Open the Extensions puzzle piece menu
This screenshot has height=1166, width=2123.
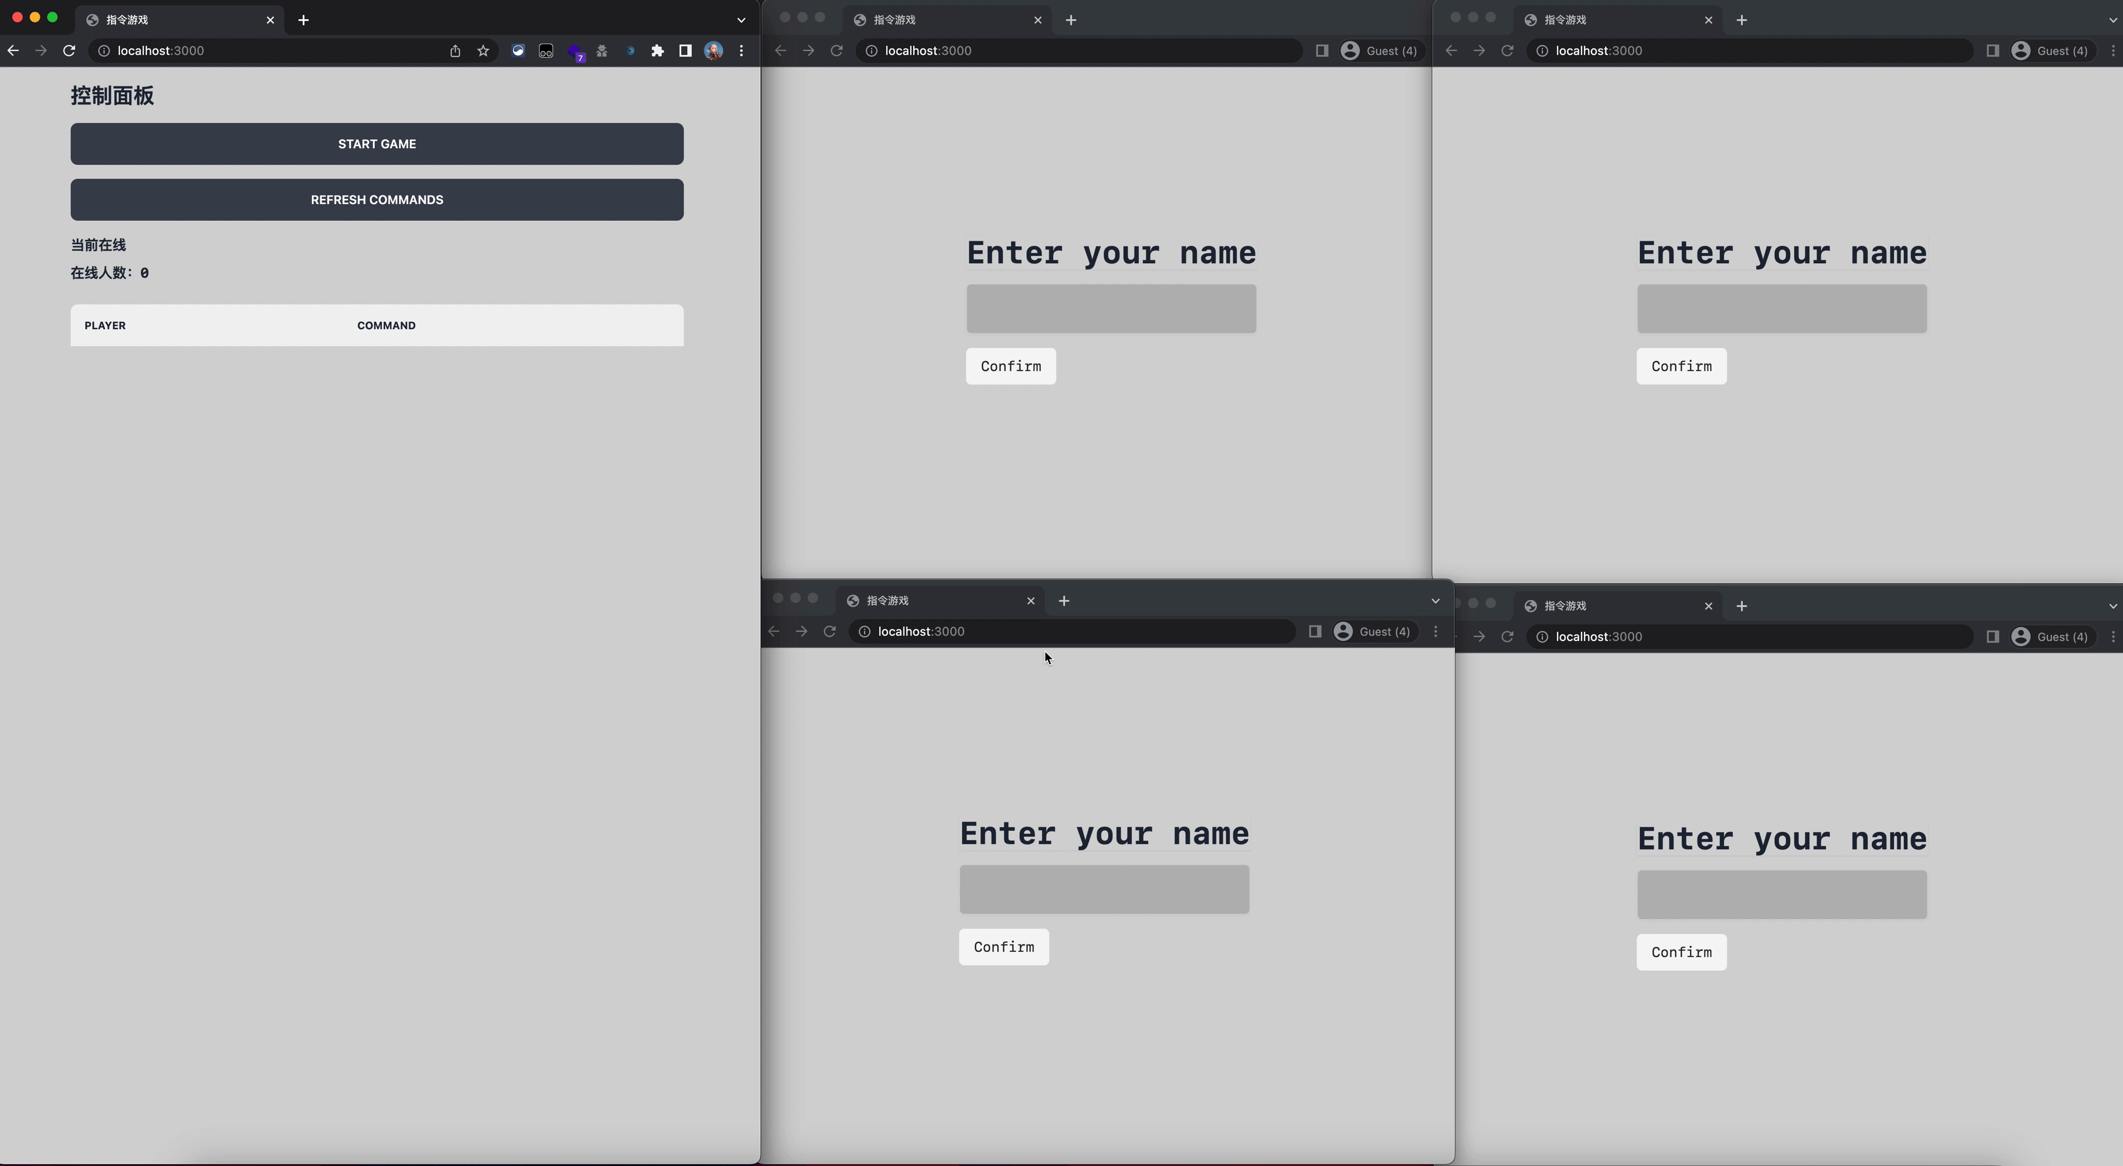(x=657, y=51)
